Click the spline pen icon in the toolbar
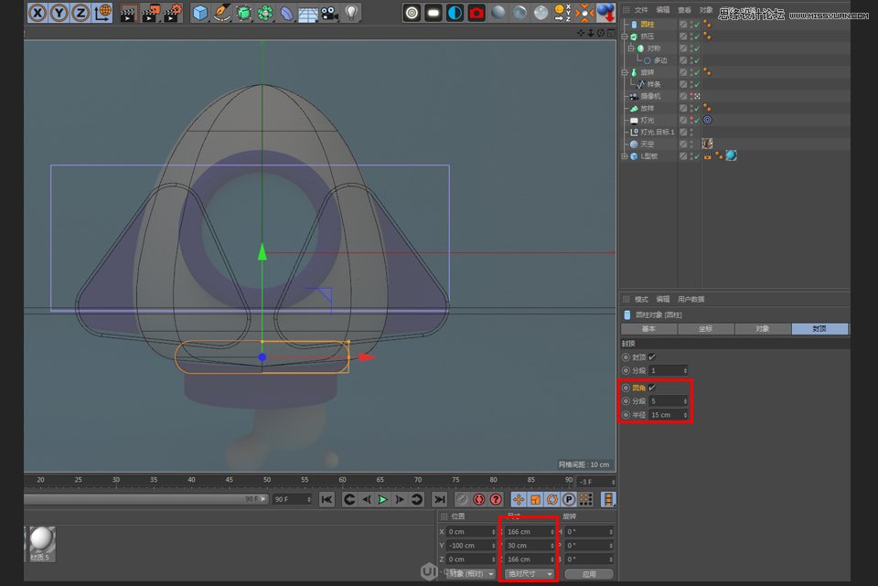 coord(224,13)
